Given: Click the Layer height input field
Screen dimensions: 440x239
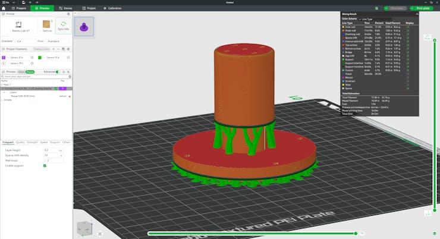Looking at the screenshot, I should click(53, 150).
